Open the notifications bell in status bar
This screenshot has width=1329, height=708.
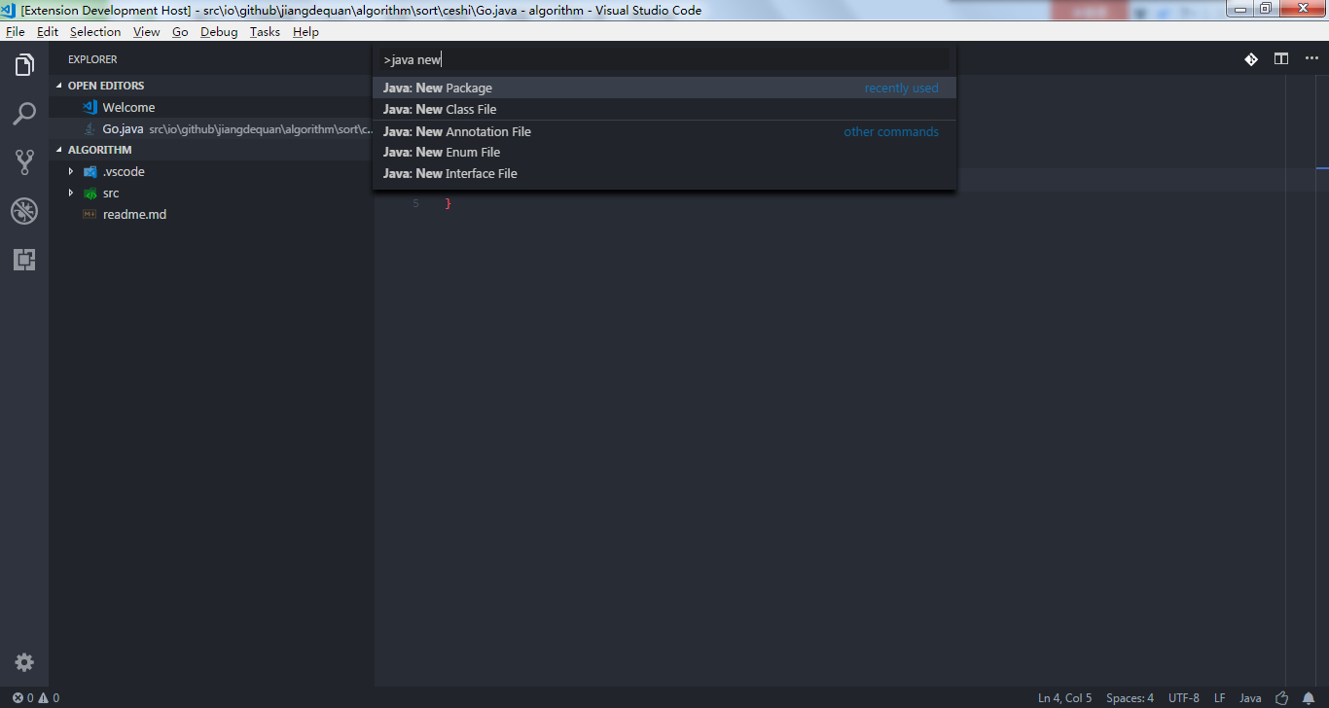pyautogui.click(x=1309, y=698)
